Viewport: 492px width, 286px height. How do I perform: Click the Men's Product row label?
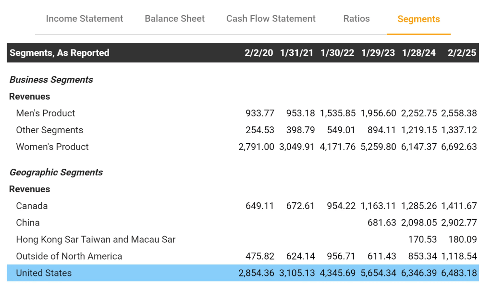coord(46,113)
